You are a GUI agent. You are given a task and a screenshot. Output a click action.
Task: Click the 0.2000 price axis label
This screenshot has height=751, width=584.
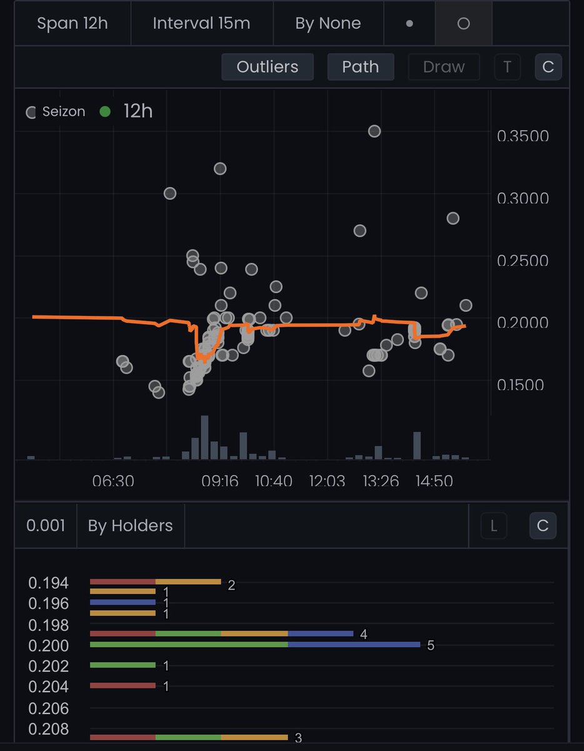pyautogui.click(x=523, y=322)
